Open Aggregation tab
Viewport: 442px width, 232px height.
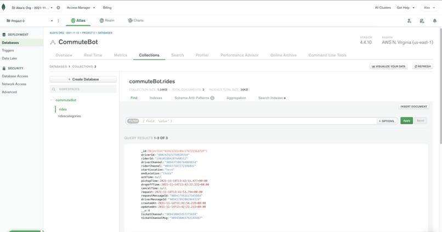[x=236, y=98]
